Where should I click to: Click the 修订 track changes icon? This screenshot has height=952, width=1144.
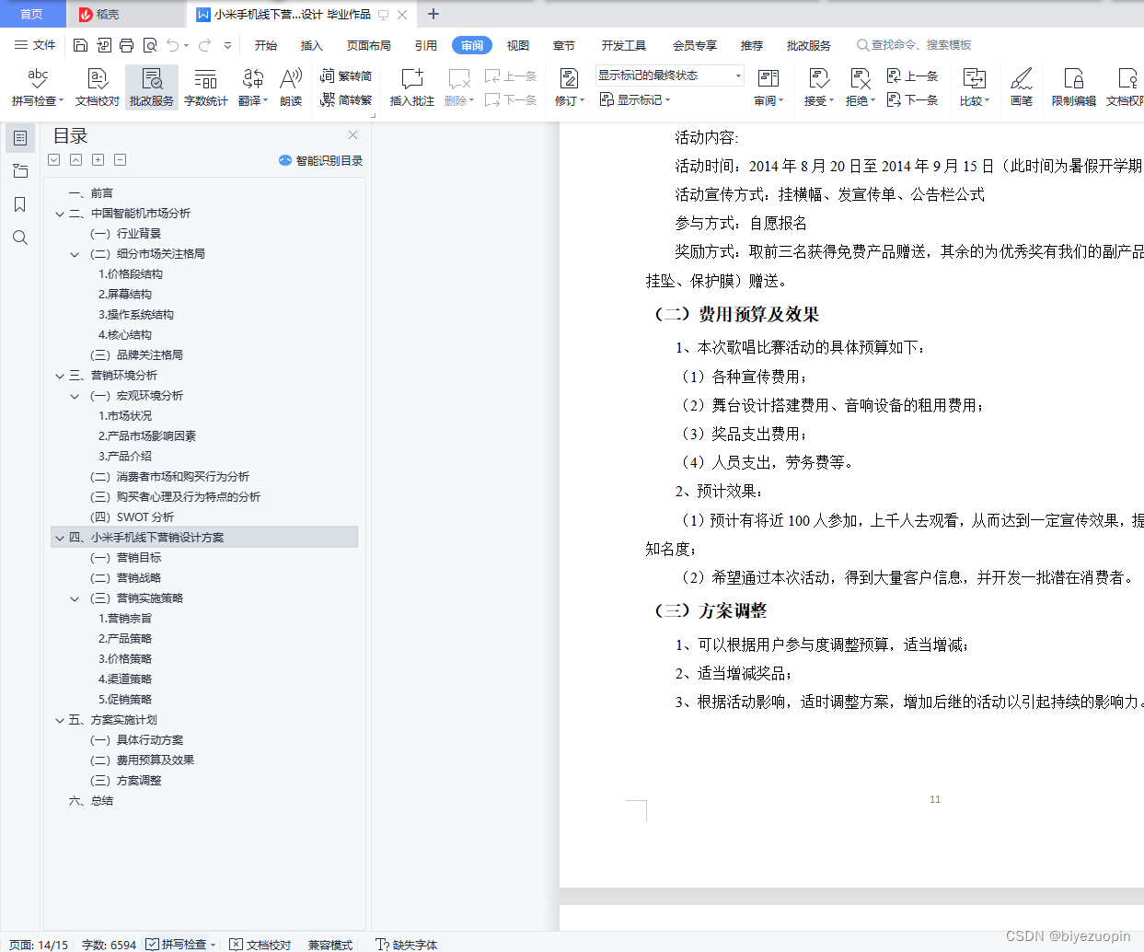point(569,79)
